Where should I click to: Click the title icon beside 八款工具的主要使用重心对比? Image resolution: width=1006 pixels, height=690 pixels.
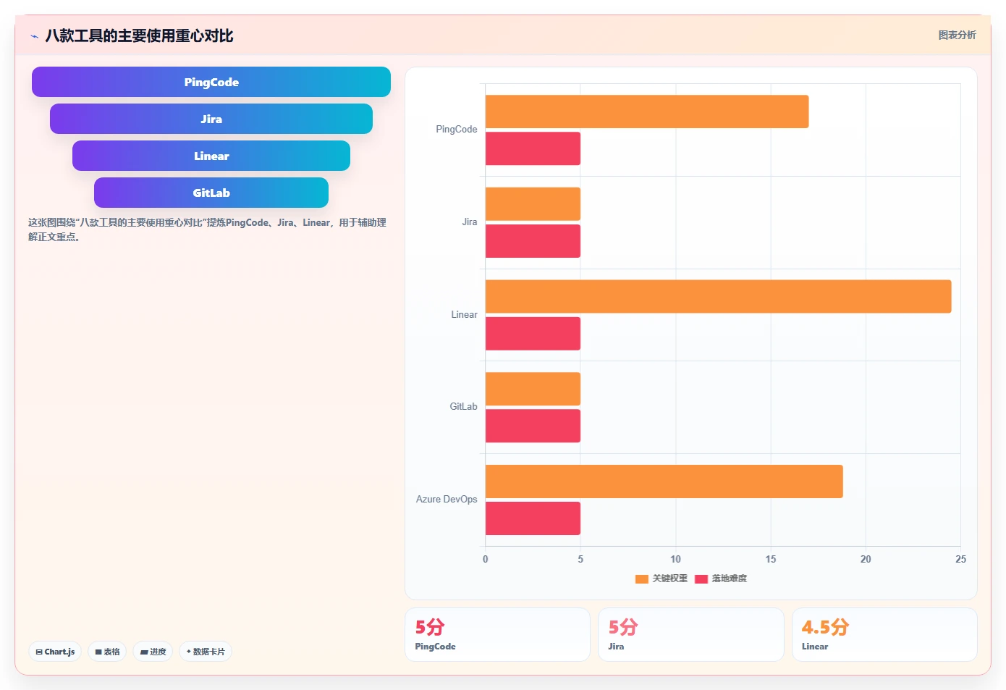[x=34, y=36]
